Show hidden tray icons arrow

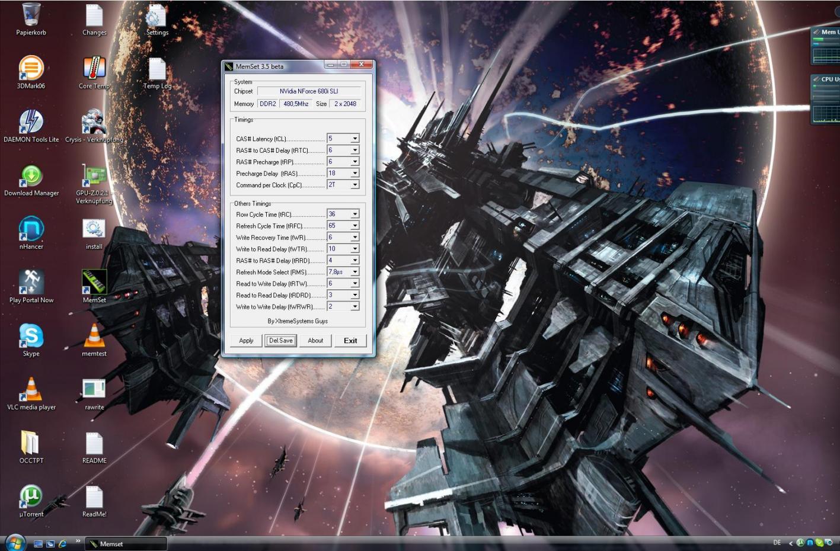click(x=790, y=543)
